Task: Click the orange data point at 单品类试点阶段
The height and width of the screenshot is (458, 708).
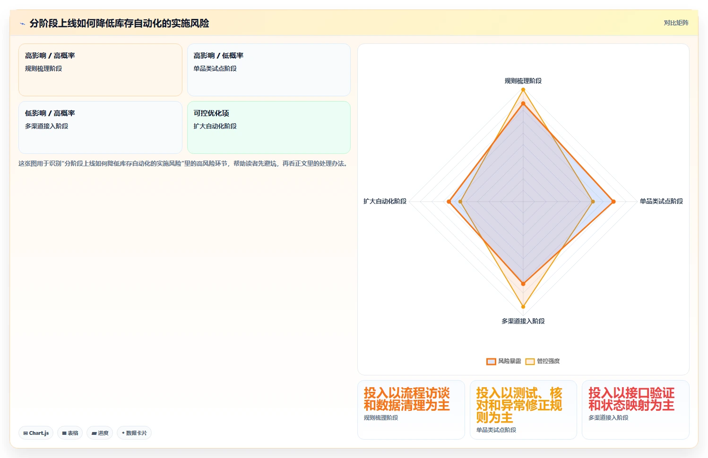Action: tap(613, 202)
